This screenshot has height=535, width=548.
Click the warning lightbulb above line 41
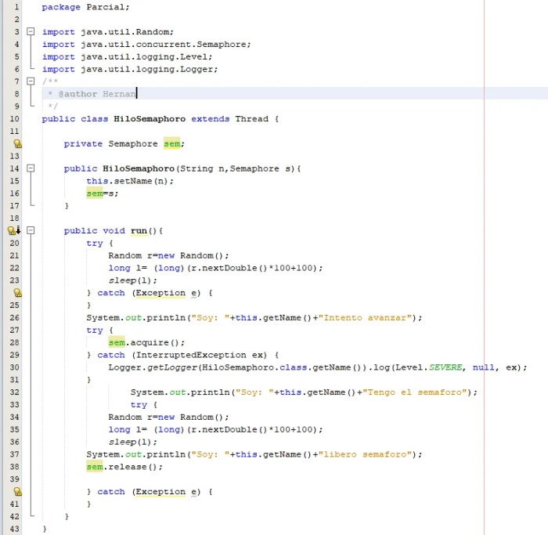pos(17,492)
